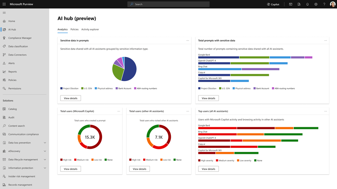The width and height of the screenshot is (337, 189).
Task: Click the top Search field
Action: 168,4
